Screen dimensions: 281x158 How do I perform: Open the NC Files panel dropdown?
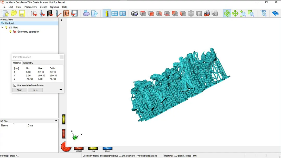(x=56, y=121)
